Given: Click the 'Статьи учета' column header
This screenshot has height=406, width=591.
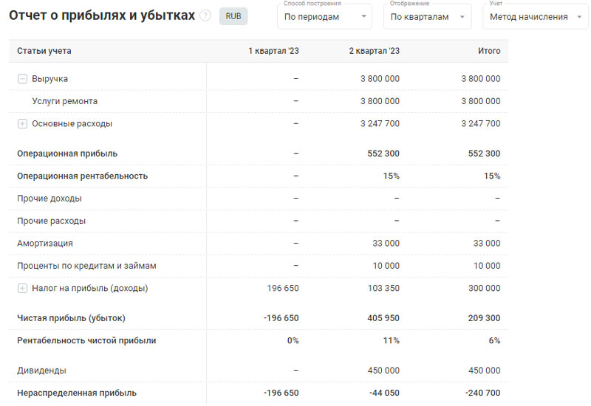Looking at the screenshot, I should coord(44,51).
